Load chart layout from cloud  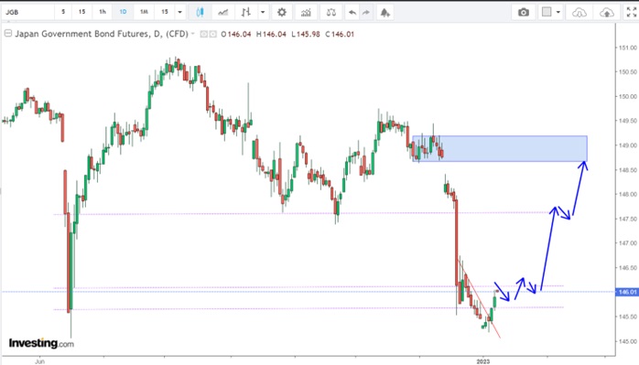(x=579, y=12)
